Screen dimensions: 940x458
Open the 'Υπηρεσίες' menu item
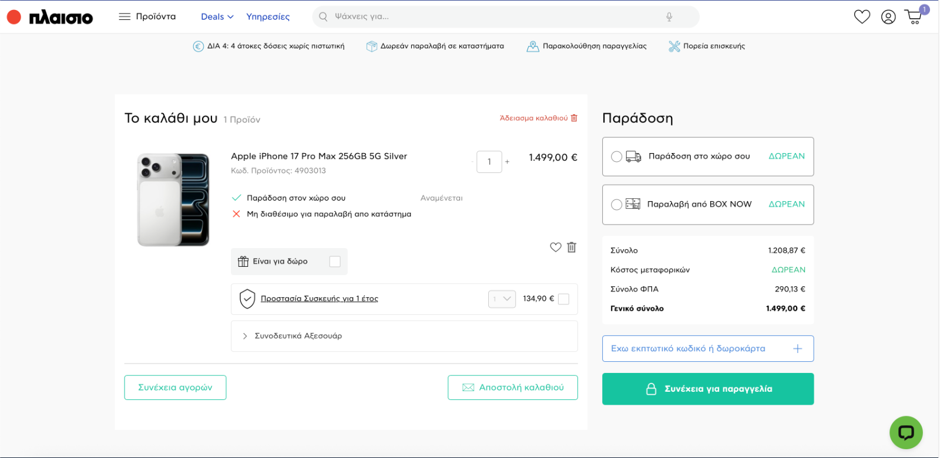[268, 17]
